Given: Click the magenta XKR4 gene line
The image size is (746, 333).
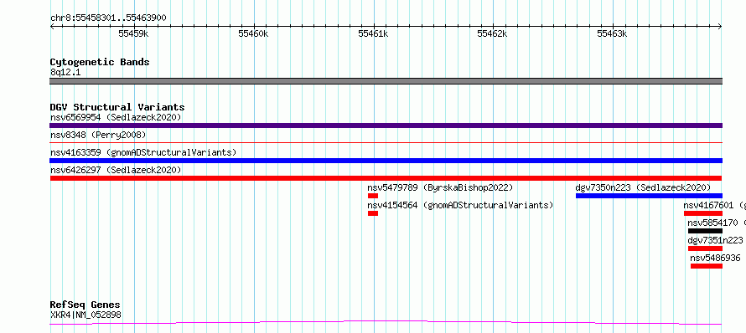Looking at the screenshot, I should [386, 323].
